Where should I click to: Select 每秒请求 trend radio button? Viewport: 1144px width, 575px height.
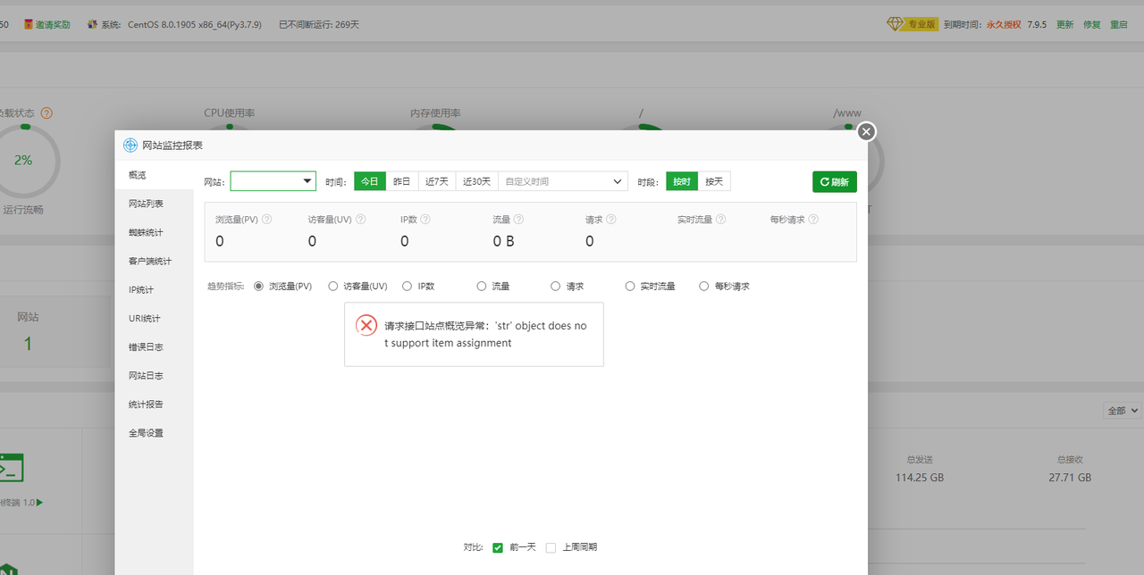704,287
